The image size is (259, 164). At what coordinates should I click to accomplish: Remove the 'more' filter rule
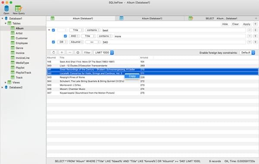(x=250, y=36)
